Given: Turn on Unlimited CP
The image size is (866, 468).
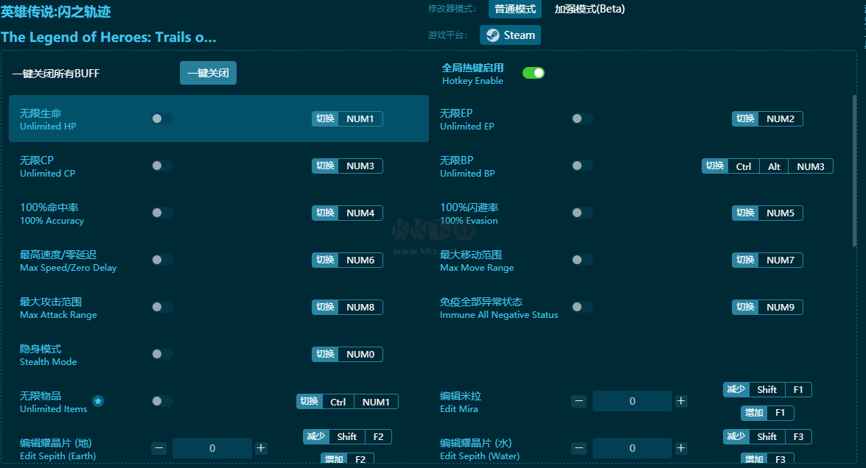Looking at the screenshot, I should (x=162, y=166).
